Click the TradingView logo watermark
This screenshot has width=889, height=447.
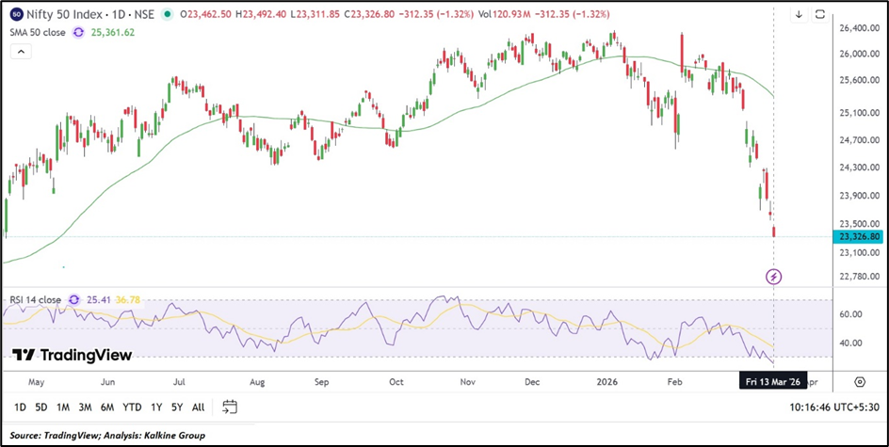tap(73, 355)
